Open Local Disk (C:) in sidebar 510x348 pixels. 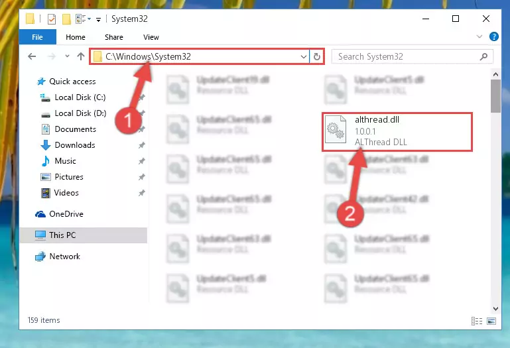click(x=80, y=97)
